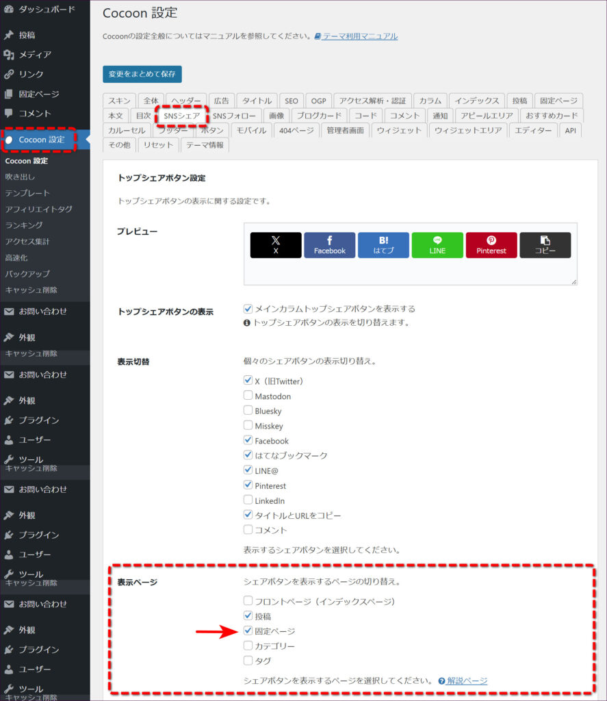607x701 pixels.
Task: Open the テーマ利用マニュアル link
Action: (359, 36)
